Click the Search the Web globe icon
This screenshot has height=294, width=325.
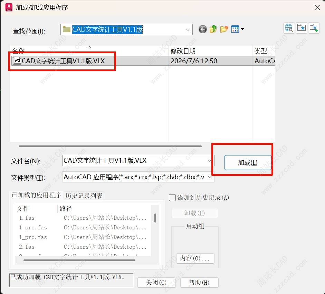tap(289, 28)
